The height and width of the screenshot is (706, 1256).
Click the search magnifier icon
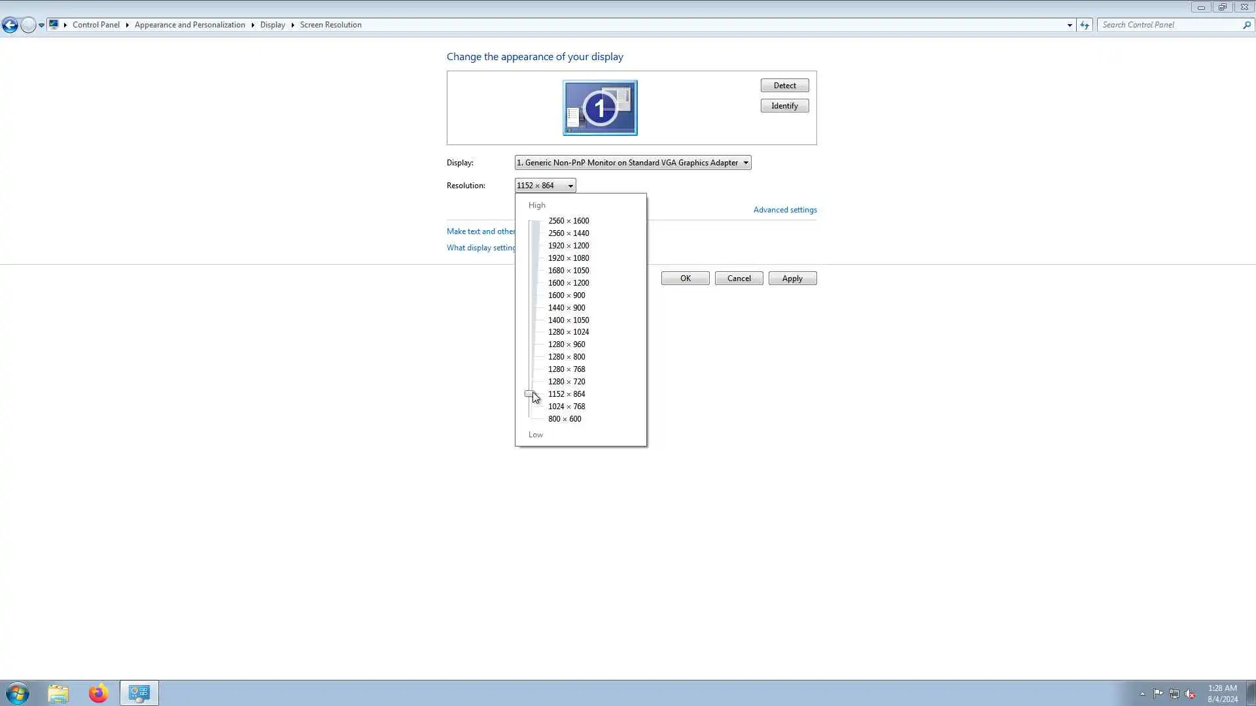[x=1246, y=25]
